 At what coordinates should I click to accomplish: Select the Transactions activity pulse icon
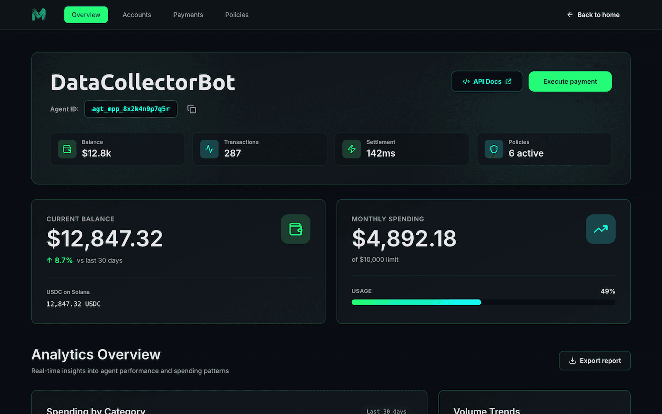(209, 149)
